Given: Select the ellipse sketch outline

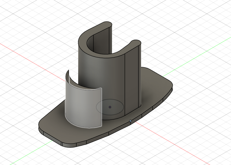Looking at the screenshot, I should click(x=110, y=107).
